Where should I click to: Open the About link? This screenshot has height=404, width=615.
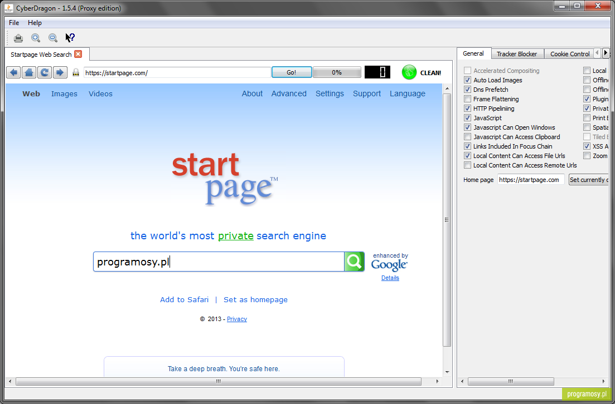252,93
